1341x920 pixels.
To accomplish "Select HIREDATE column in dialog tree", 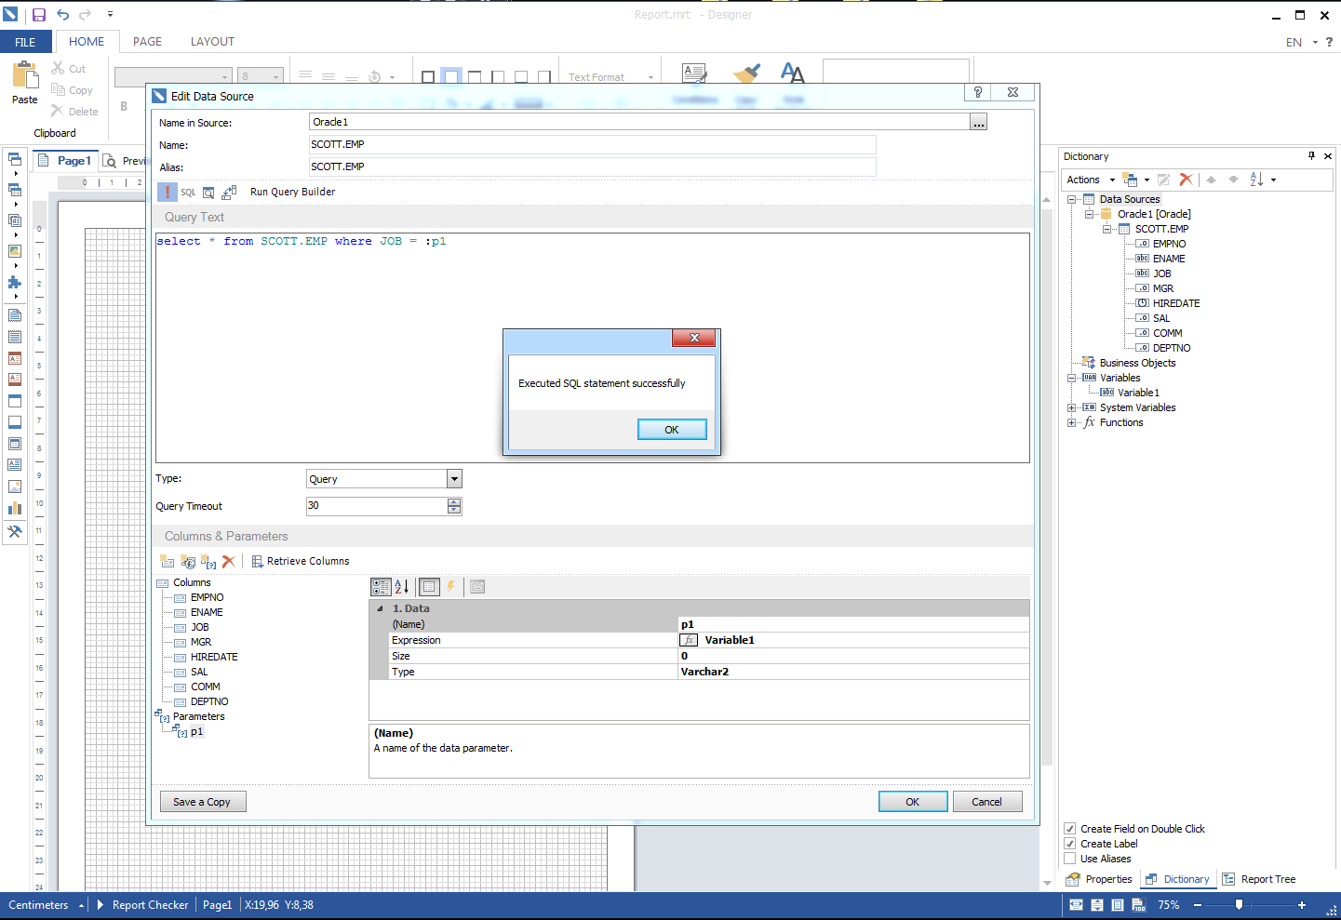I will pos(214,658).
